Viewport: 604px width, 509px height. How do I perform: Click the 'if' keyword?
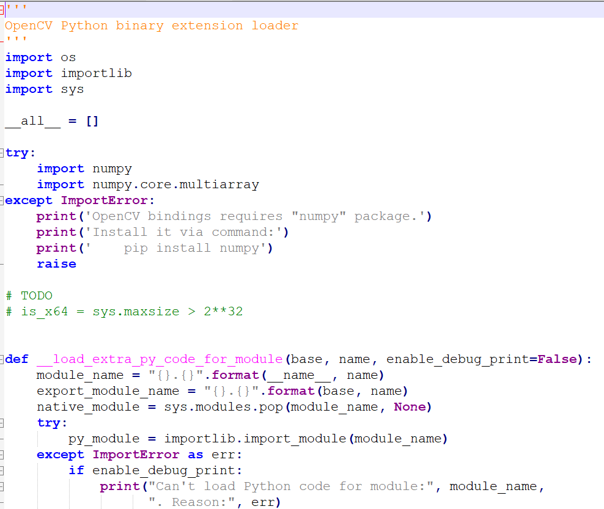[x=76, y=471]
